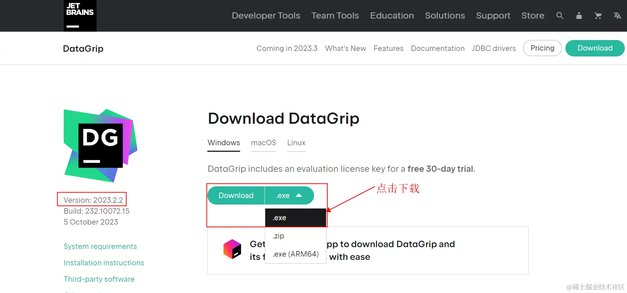Open the Developer Tools menu
Image resolution: width=627 pixels, height=293 pixels.
pyautogui.click(x=266, y=16)
